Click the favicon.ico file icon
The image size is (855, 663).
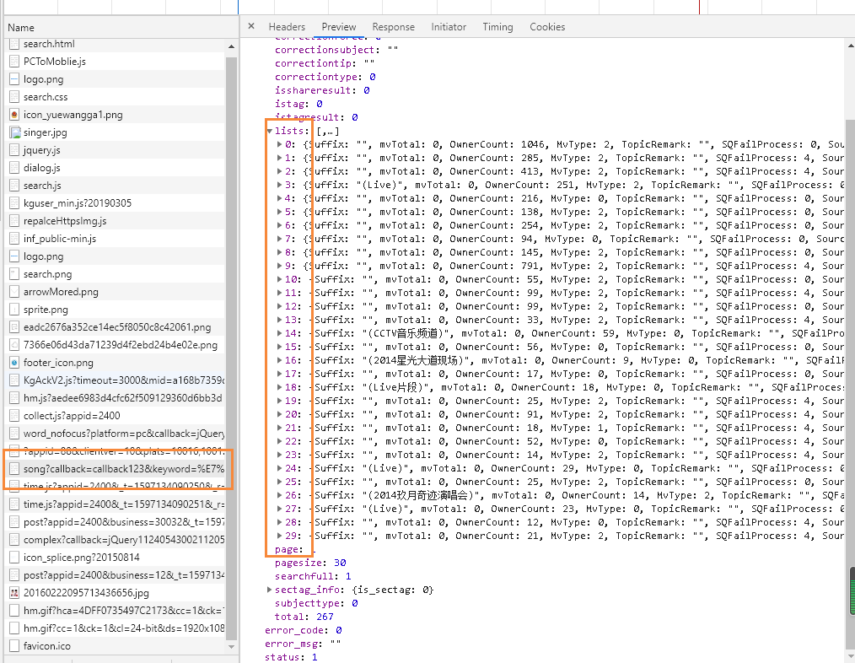(x=14, y=646)
